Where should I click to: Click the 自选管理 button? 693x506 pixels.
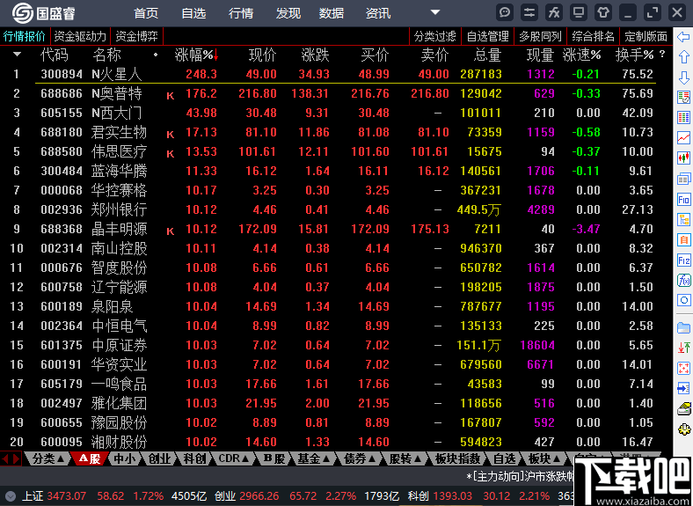pos(487,36)
